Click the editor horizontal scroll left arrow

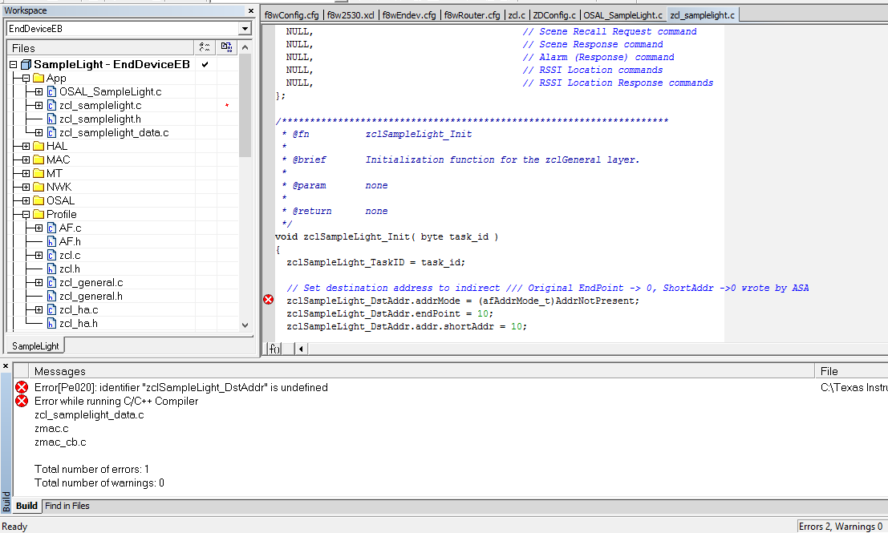pyautogui.click(x=301, y=349)
